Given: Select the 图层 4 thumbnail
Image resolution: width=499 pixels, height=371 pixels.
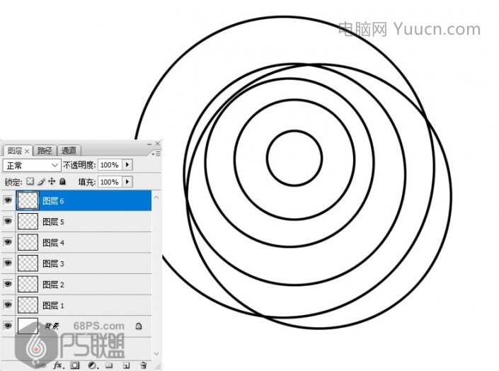Looking at the screenshot, I should point(28,242).
